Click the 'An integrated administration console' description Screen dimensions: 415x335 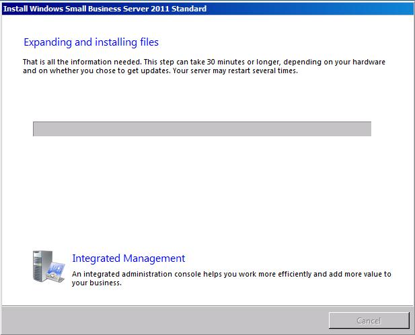point(231,278)
